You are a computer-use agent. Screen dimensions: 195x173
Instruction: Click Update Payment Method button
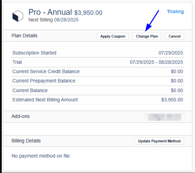click(x=159, y=141)
